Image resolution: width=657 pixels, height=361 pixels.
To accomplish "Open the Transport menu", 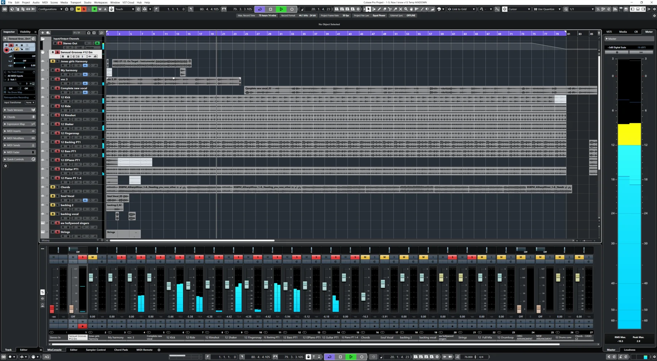I will pos(76,2).
